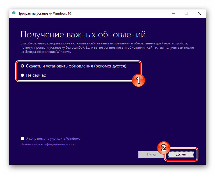Enable 'Я хочу помочь улучшить Windows' checkbox

click(x=22, y=138)
